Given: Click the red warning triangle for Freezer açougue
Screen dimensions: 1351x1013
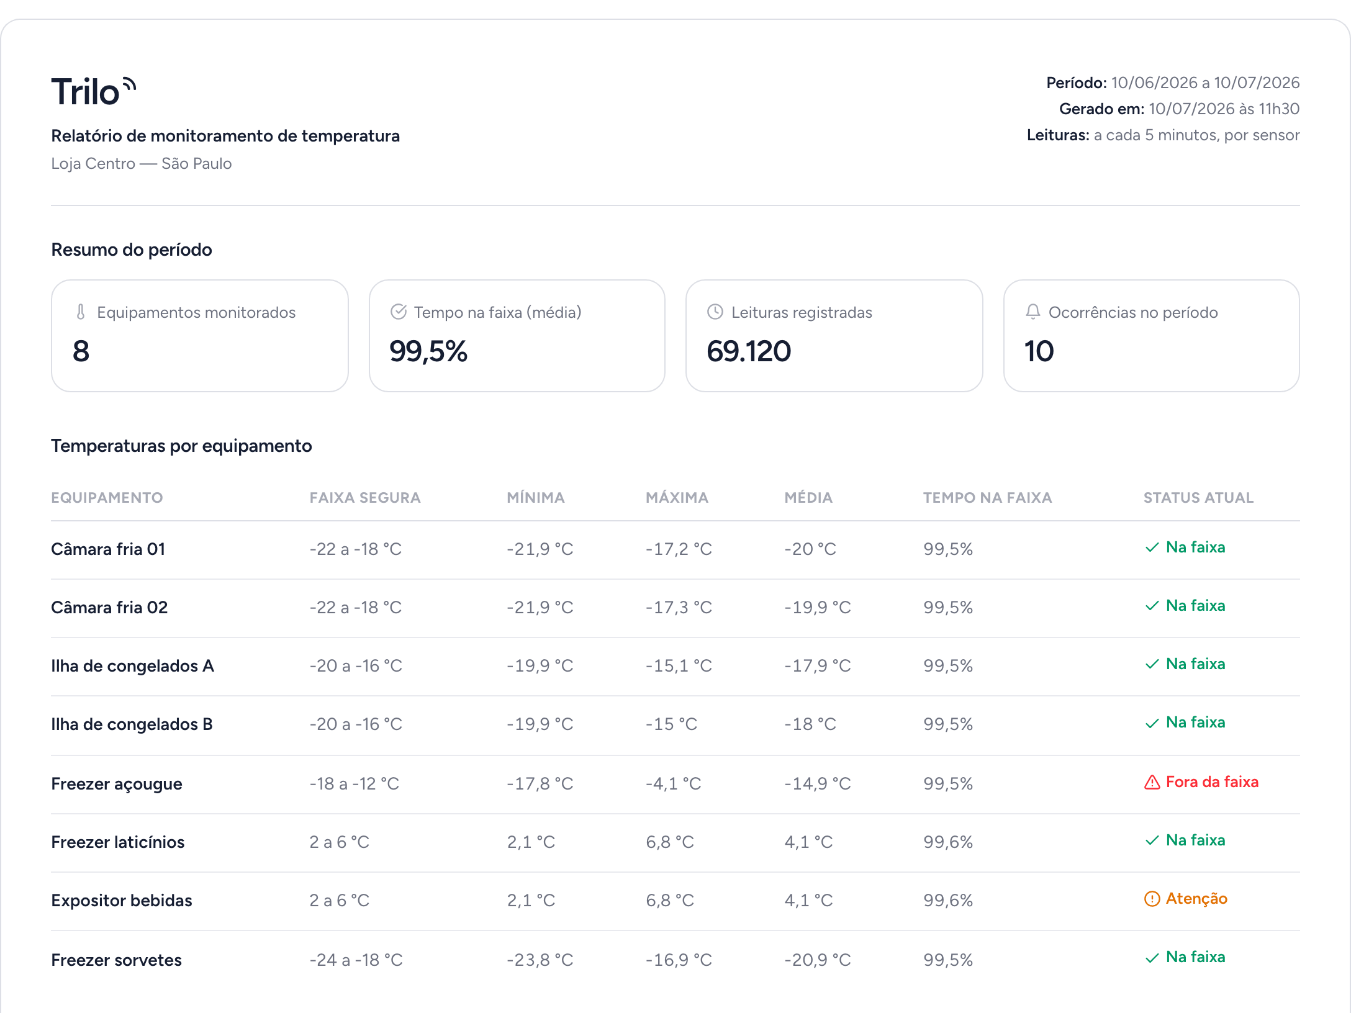Looking at the screenshot, I should click(1152, 782).
